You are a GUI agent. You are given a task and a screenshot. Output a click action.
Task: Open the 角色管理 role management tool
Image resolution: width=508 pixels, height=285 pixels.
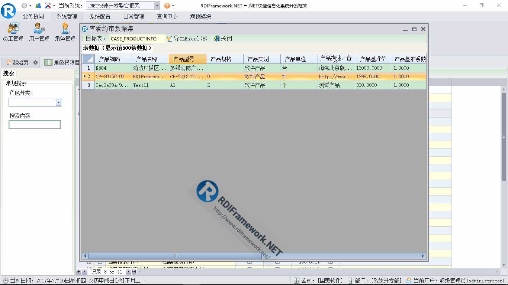(x=65, y=32)
